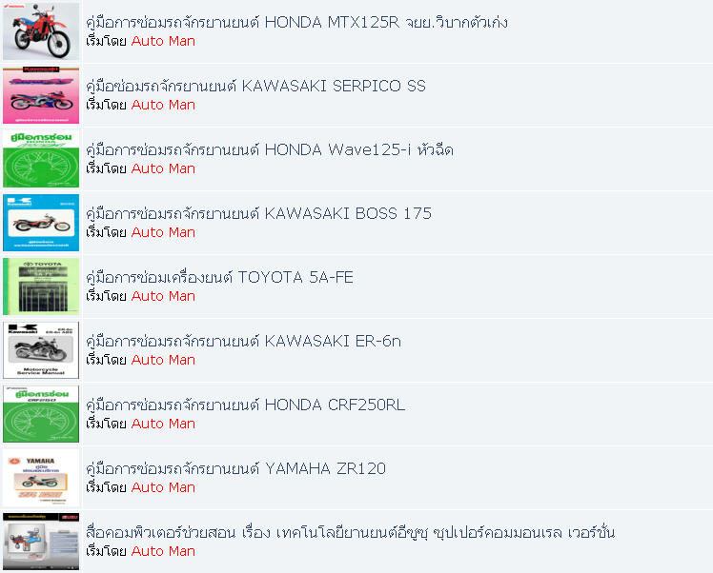Click the TOYOTA 5A-FE engine manual thumbnail
The image size is (713, 573).
tap(41, 286)
